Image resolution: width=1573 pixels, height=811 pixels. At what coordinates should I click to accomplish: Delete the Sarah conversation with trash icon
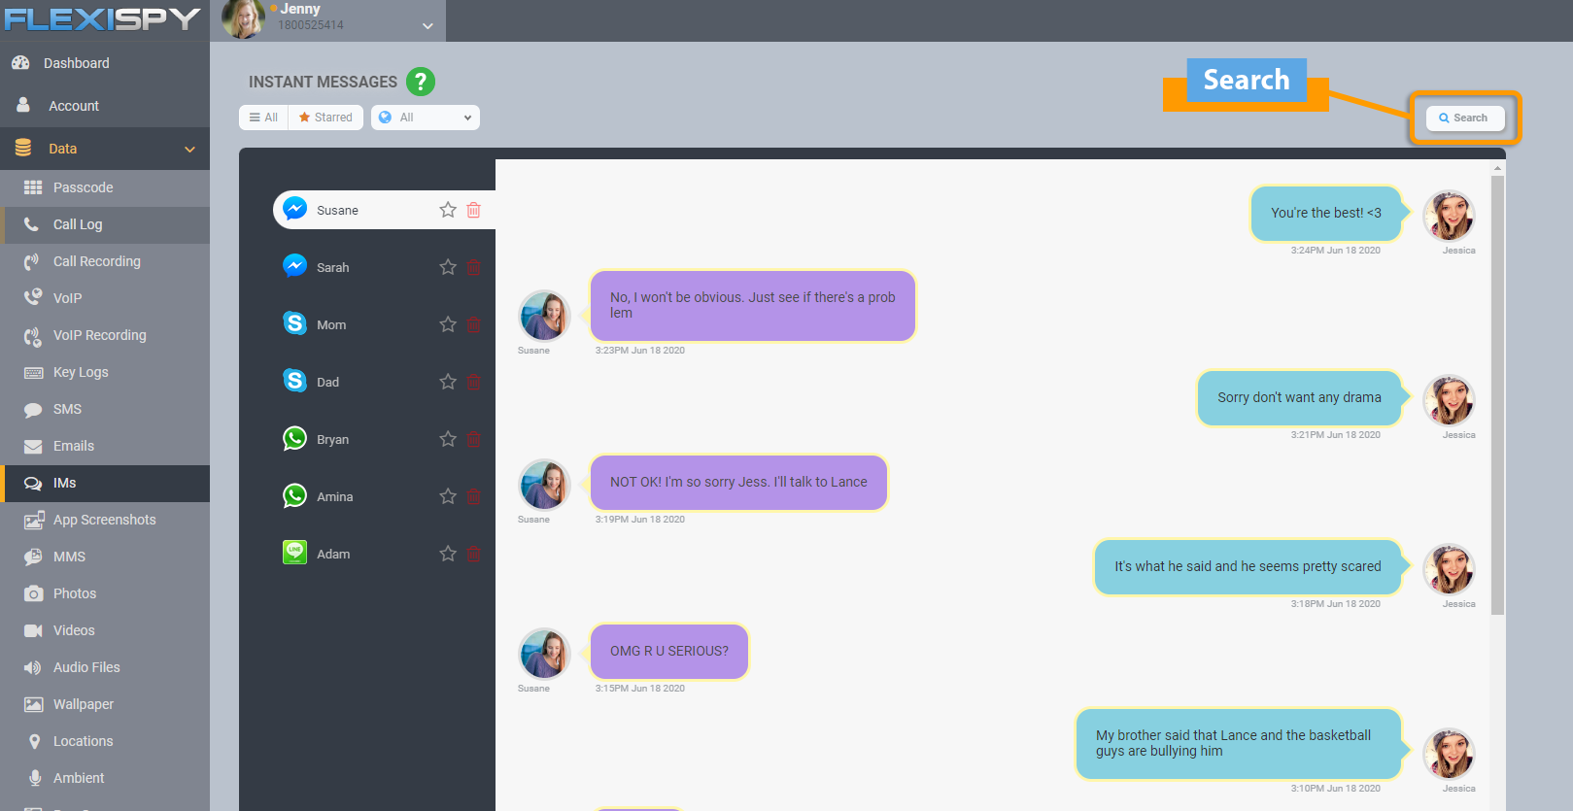click(x=474, y=267)
